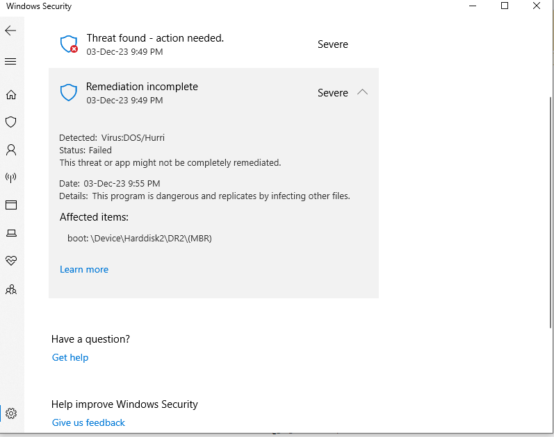
Task: Click Severe label of Remediation incomplete entry
Action: (x=333, y=93)
